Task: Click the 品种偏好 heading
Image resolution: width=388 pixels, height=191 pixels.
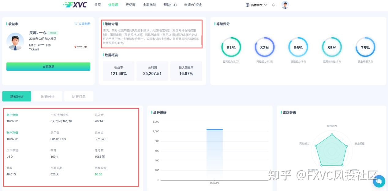Action: pyautogui.click(x=160, y=112)
